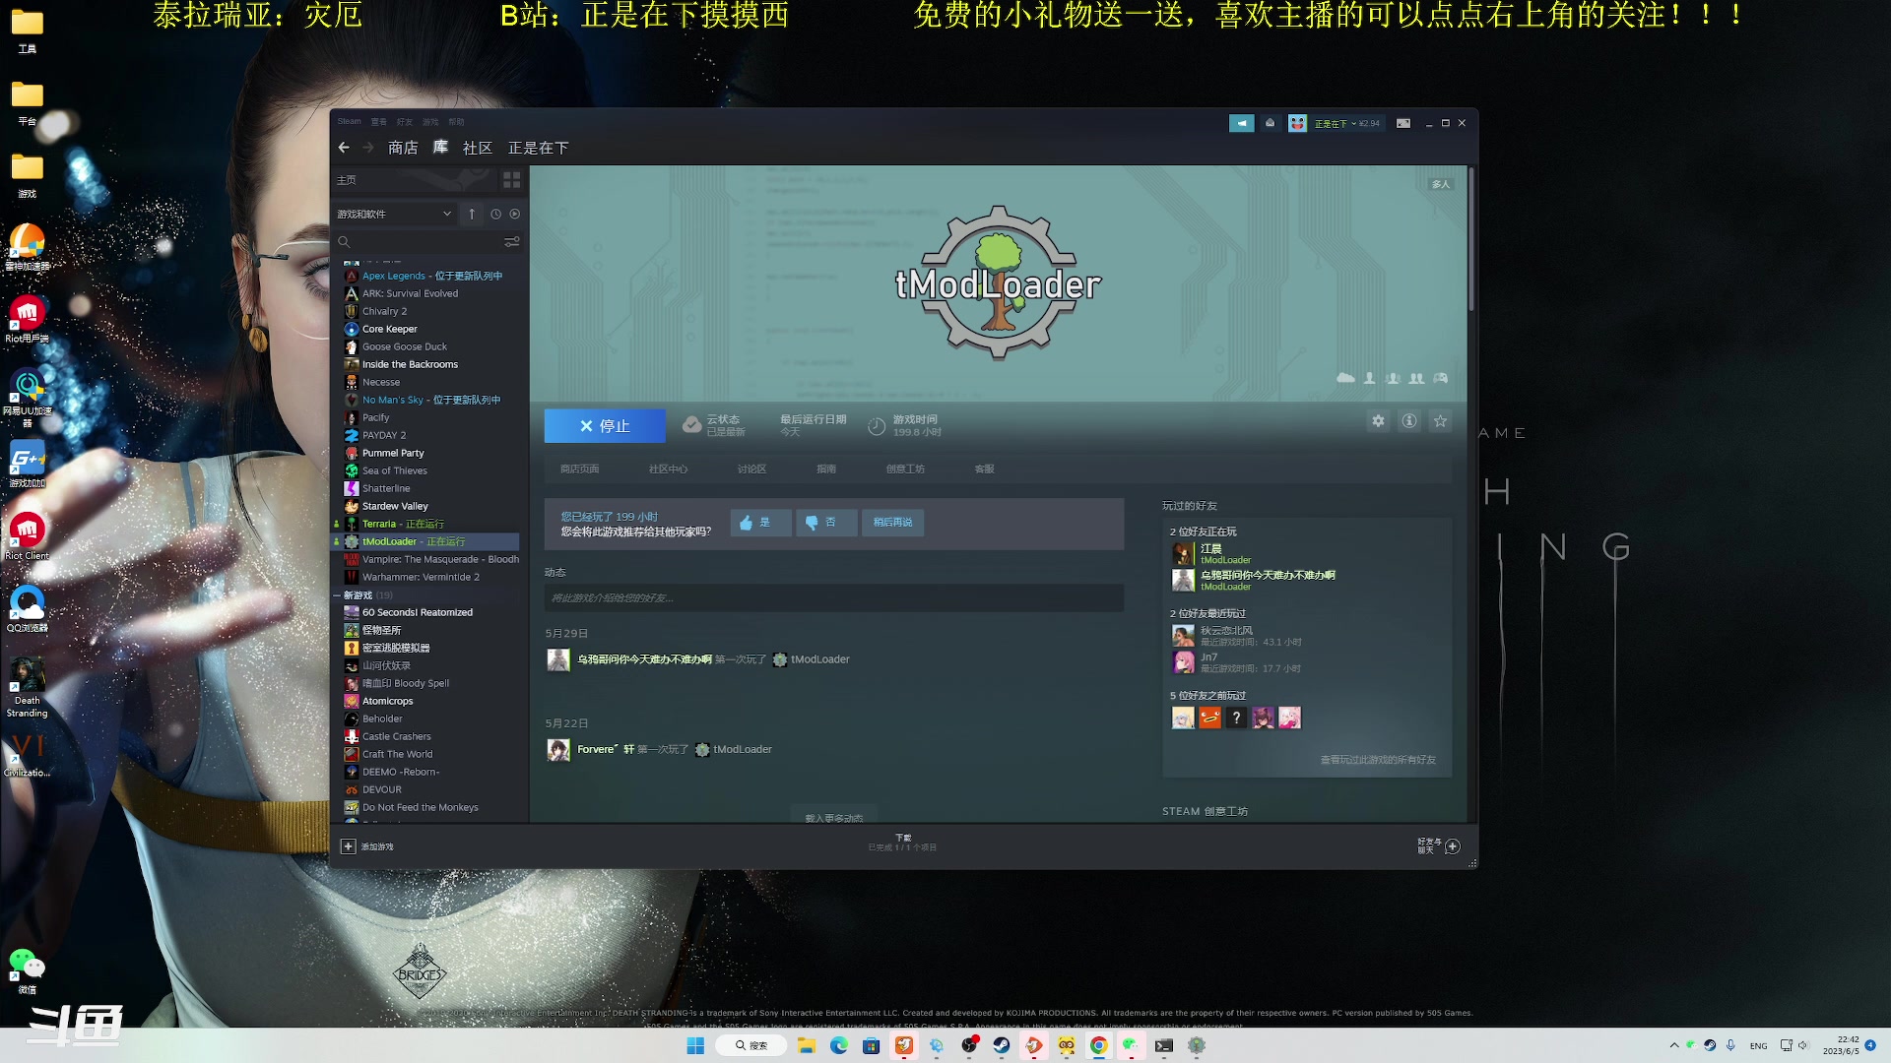Click the Windows Start button
The image size is (1891, 1063).
coord(695,1045)
